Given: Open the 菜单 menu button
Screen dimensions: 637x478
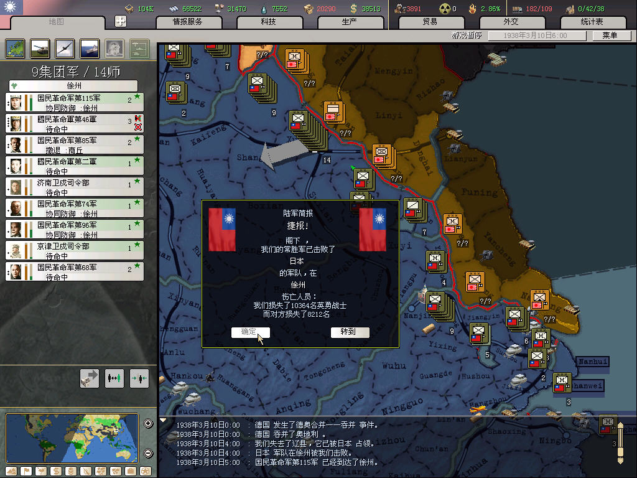Looking at the screenshot, I should coord(609,35).
